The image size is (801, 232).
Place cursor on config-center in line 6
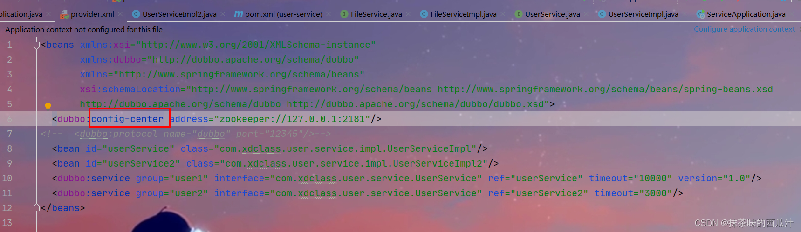click(127, 119)
